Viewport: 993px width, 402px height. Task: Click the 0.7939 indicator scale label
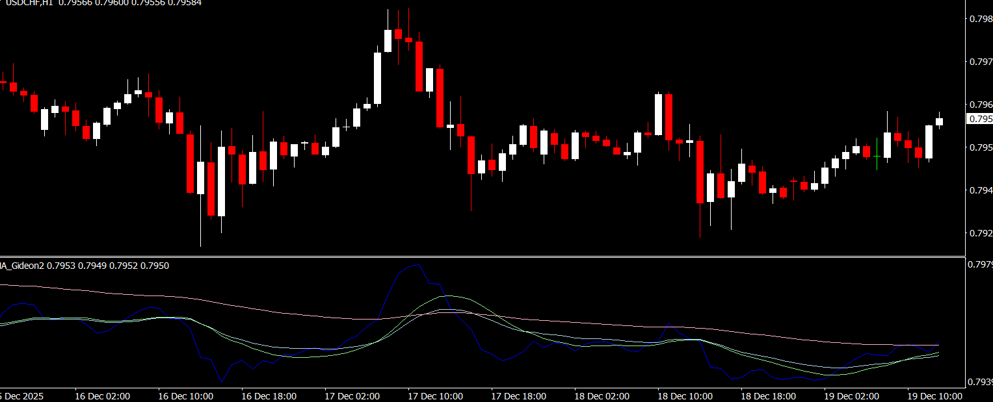point(980,381)
